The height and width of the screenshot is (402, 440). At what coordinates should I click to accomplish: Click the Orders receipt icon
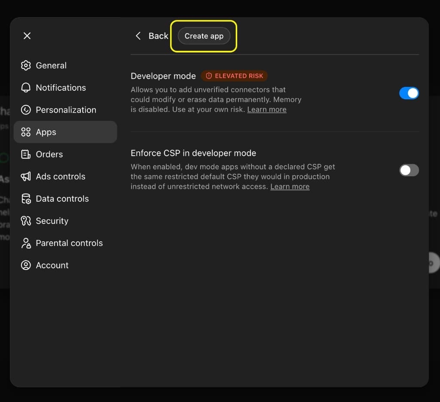(26, 154)
